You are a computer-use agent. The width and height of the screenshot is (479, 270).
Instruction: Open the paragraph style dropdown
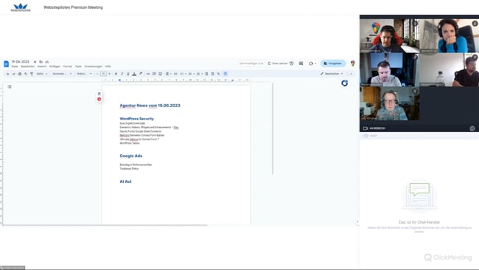tap(62, 74)
